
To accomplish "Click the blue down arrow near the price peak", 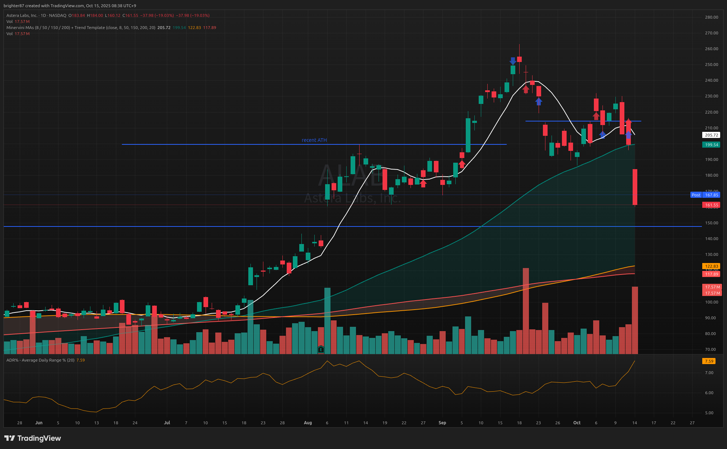I will [x=513, y=61].
